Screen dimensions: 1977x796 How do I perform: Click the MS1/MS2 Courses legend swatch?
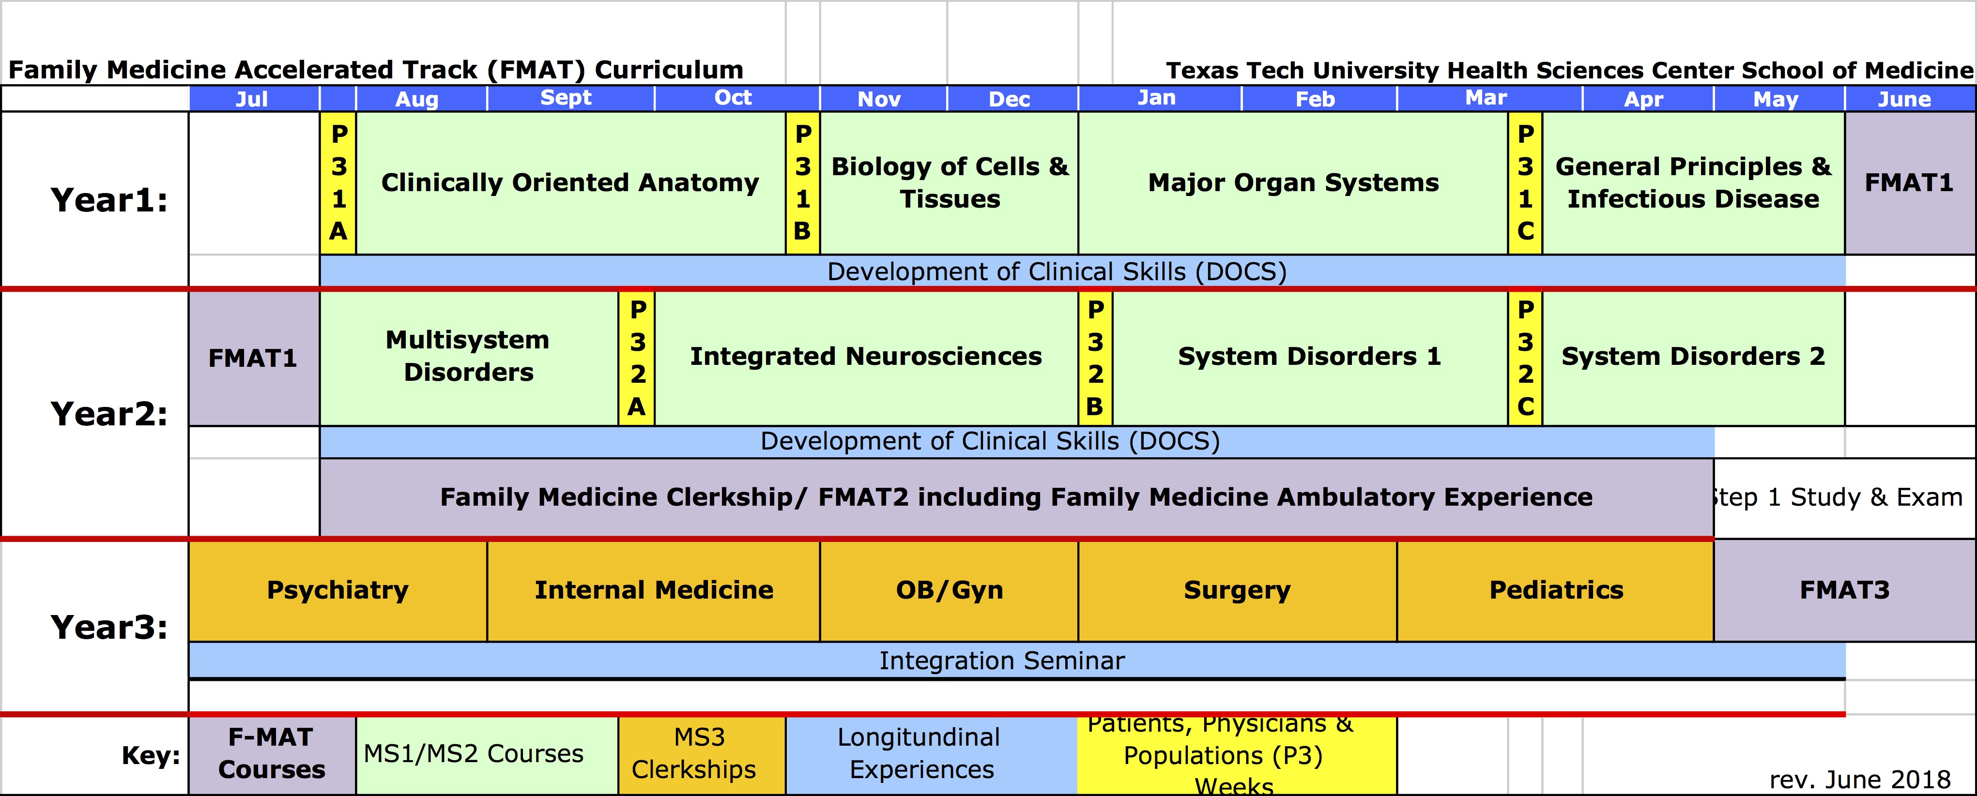pyautogui.click(x=487, y=754)
